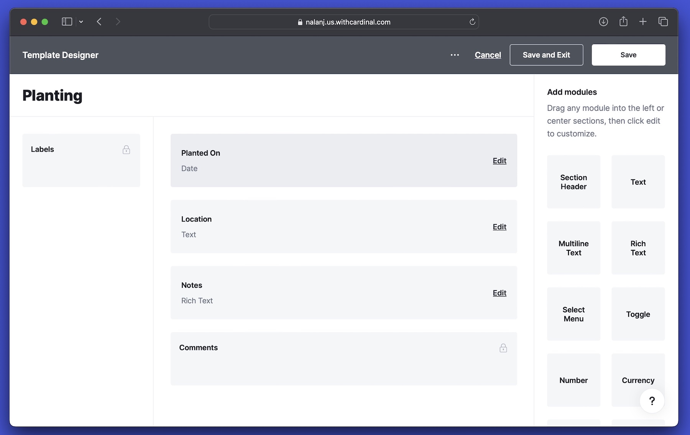Select the Labels module card
This screenshot has width=690, height=435.
coord(81,160)
